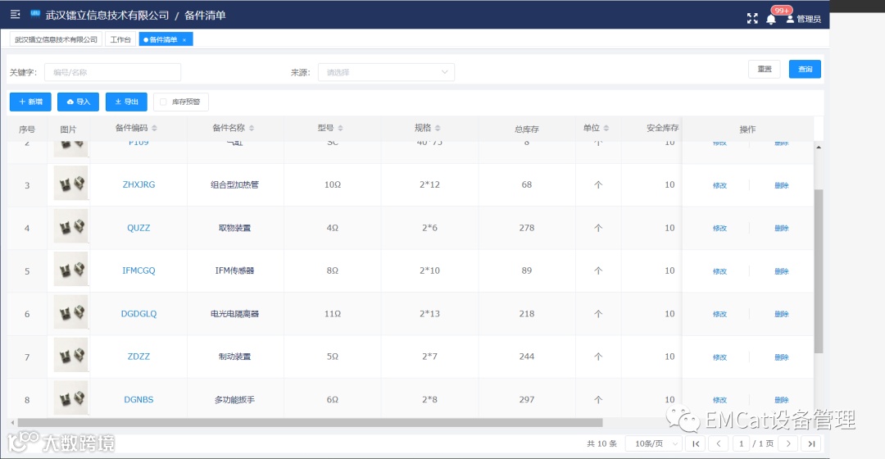Click 修改 for the 组合型加热管 row
This screenshot has width=885, height=459.
[719, 185]
